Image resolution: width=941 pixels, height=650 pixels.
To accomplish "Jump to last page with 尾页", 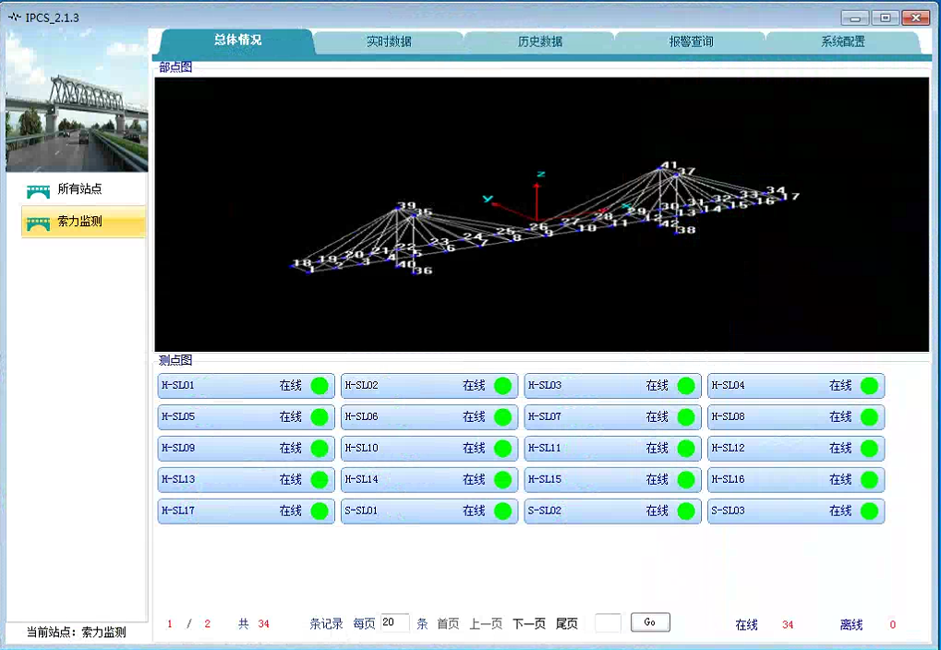I will pyautogui.click(x=567, y=624).
